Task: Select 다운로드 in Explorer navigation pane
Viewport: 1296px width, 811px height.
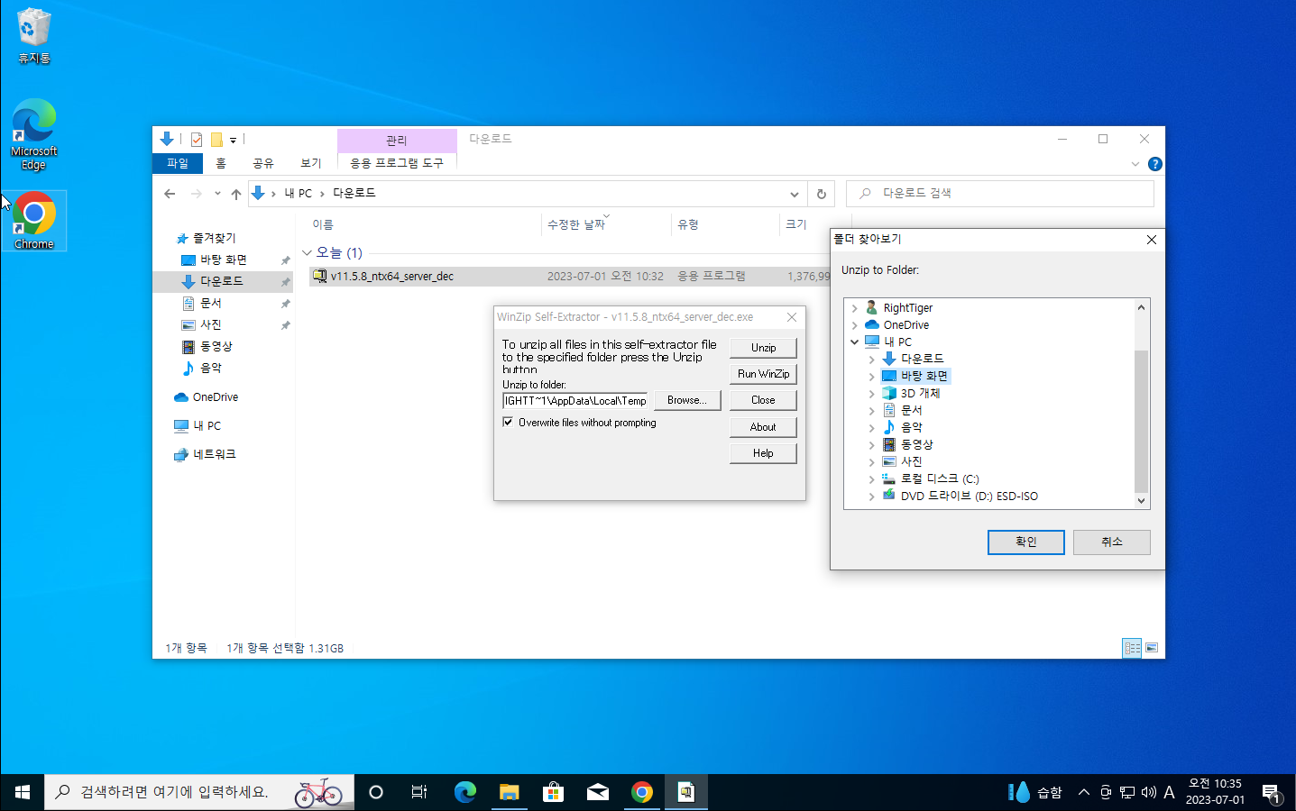Action: [222, 281]
